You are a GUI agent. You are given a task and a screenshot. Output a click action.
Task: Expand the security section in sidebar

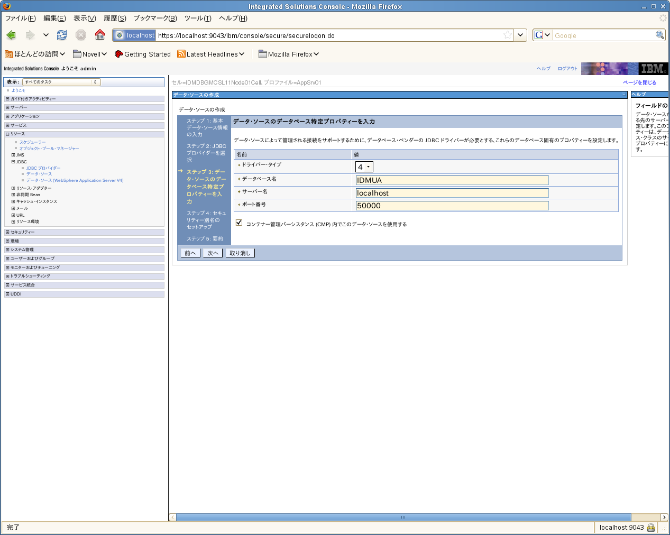coord(7,232)
